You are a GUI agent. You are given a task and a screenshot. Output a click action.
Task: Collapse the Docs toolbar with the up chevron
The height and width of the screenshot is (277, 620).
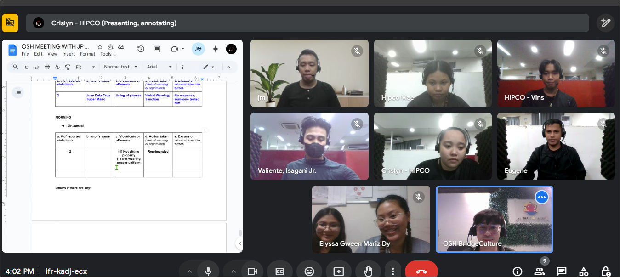[230, 67]
